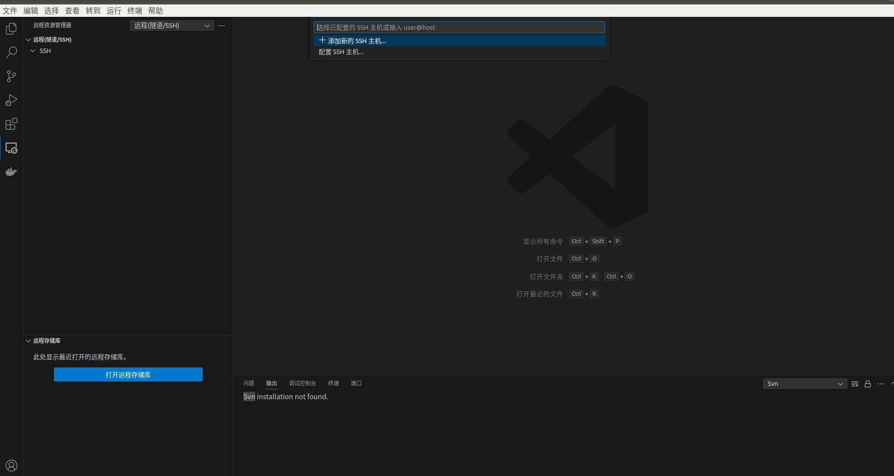This screenshot has height=476, width=894.
Task: Switch to the 调试控制台 panel tab
Action: click(x=302, y=383)
